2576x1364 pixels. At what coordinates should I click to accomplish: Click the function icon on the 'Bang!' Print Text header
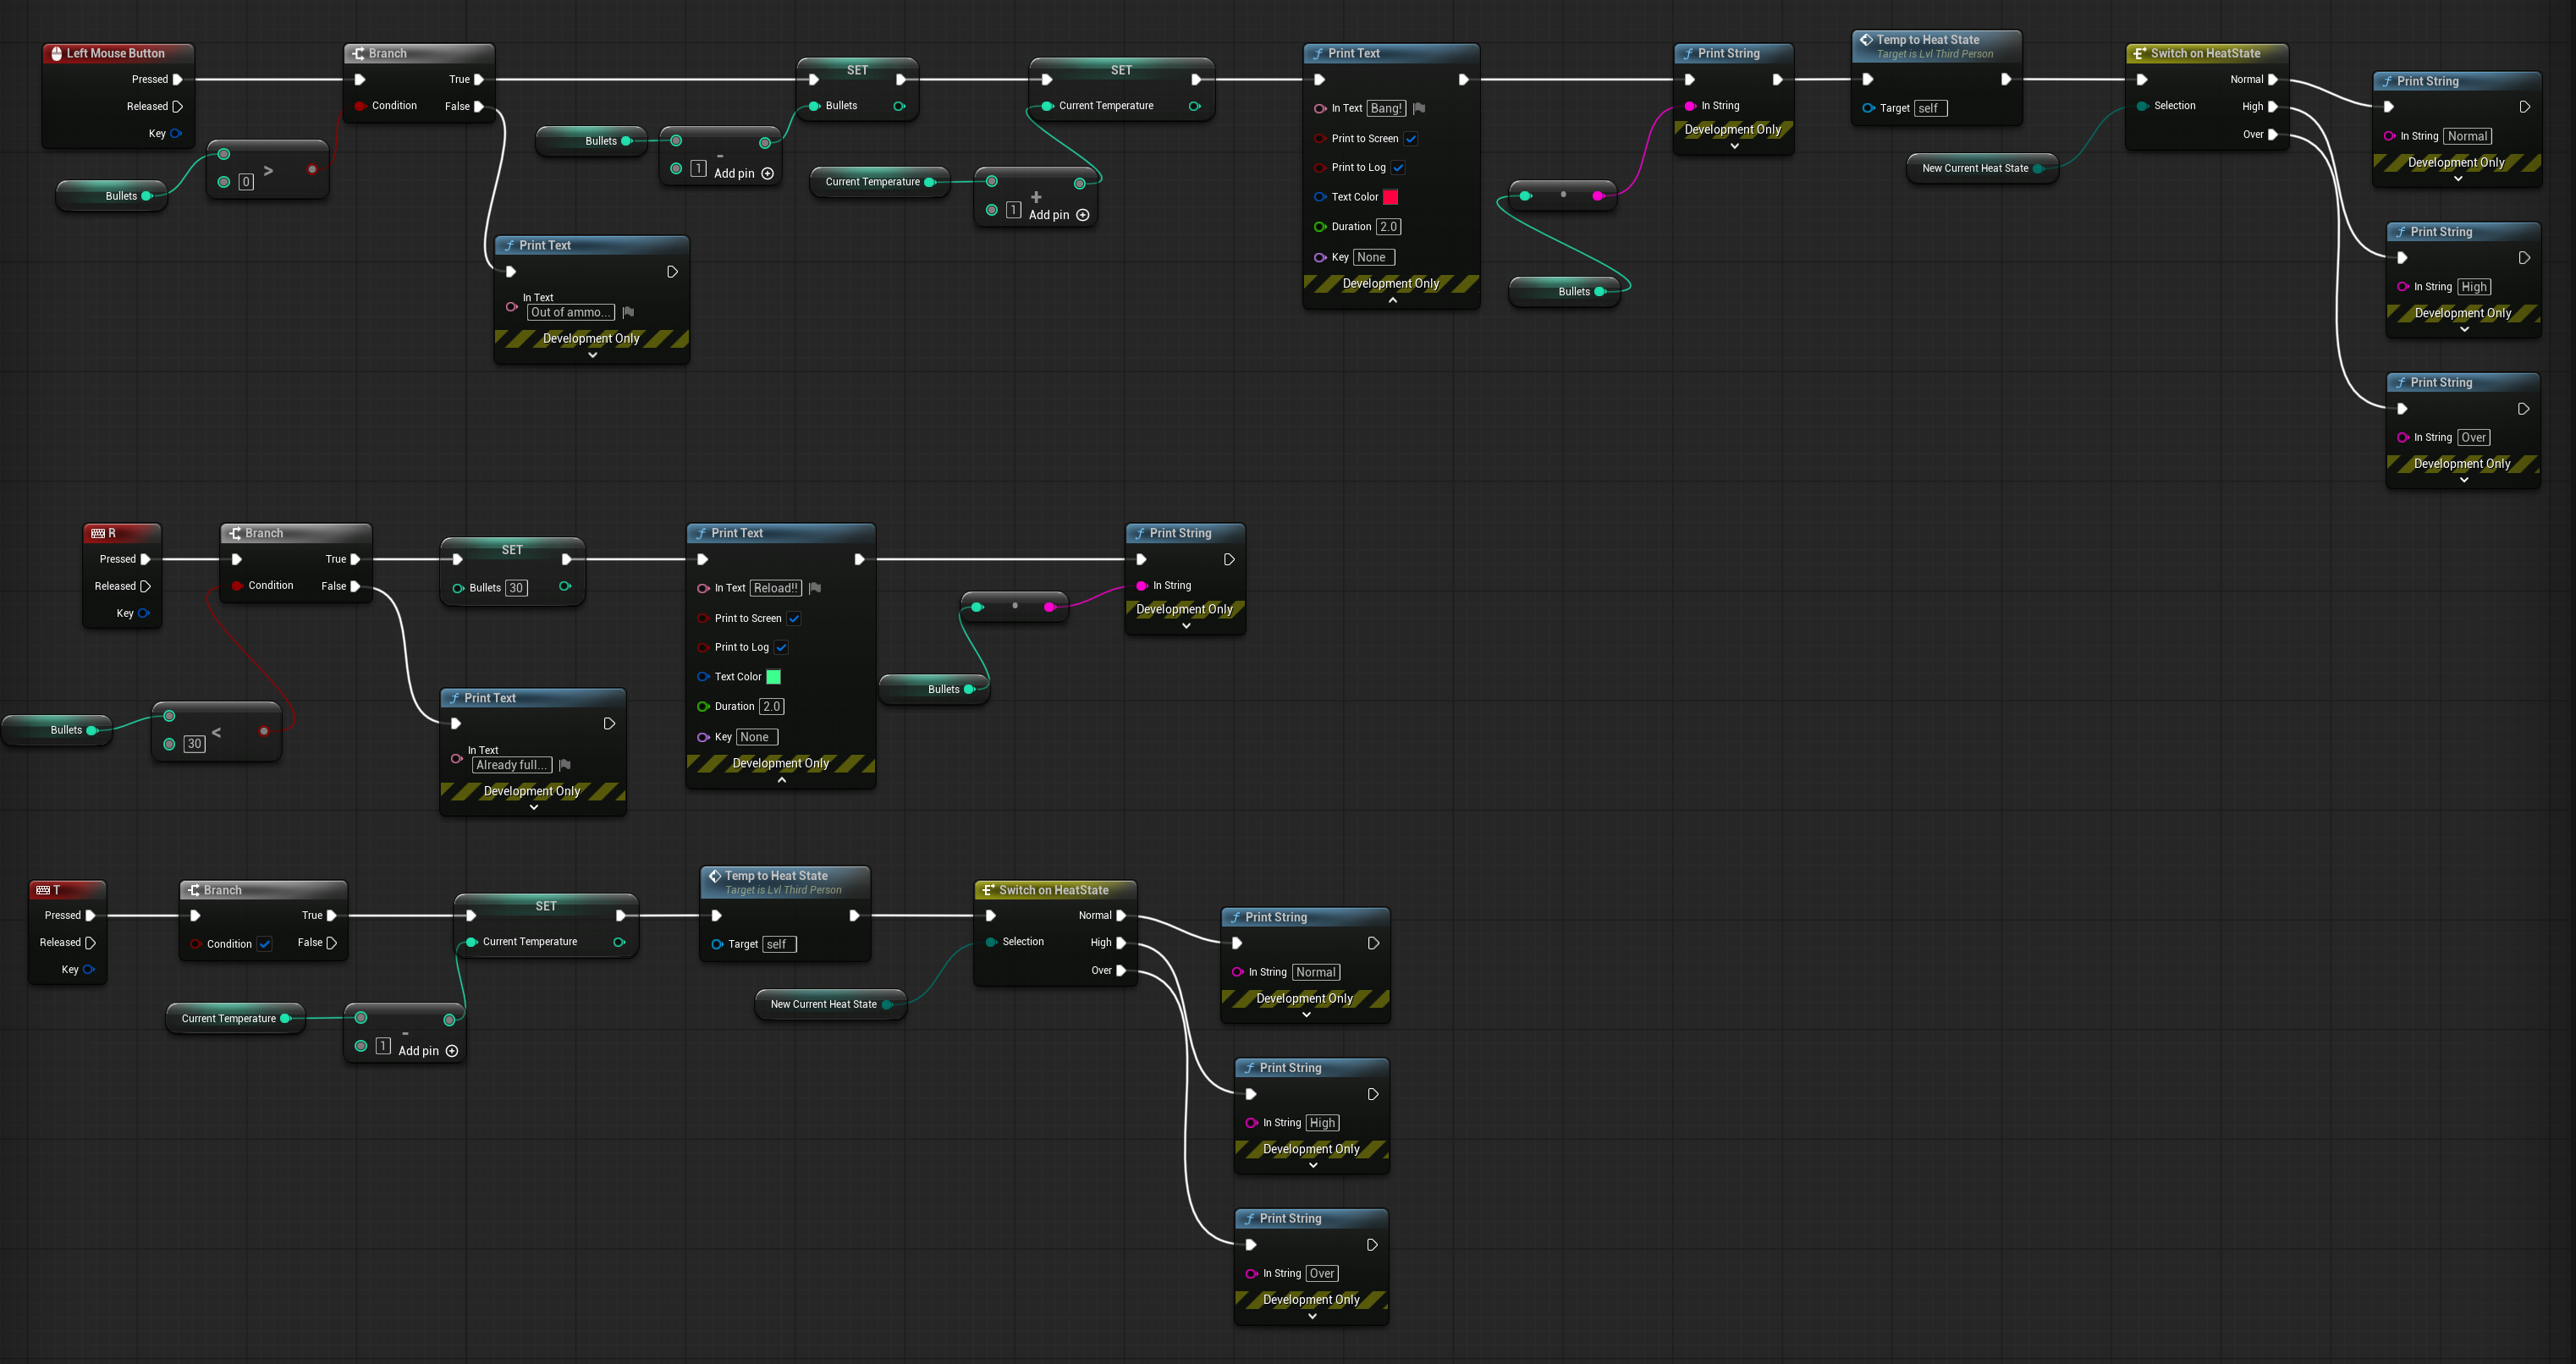tap(1319, 54)
